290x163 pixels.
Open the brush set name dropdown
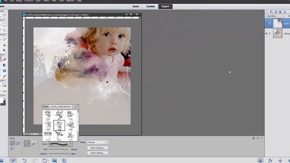click(x=61, y=107)
